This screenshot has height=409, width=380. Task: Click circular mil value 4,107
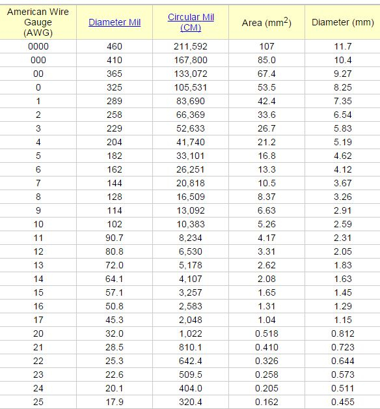191,279
